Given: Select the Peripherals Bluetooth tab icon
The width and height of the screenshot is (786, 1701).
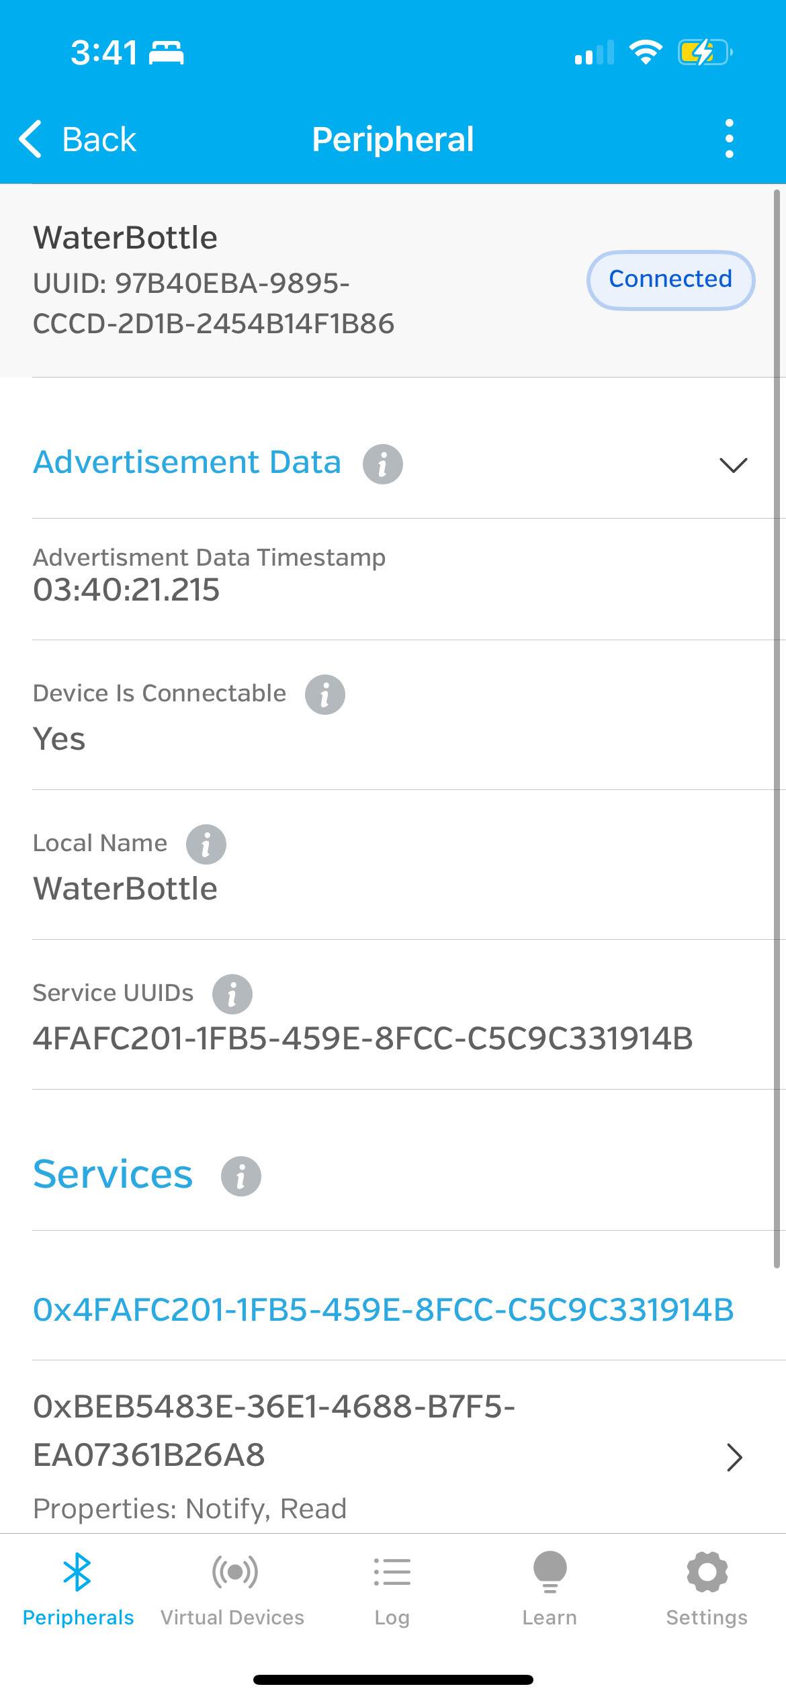Looking at the screenshot, I should coord(79,1573).
